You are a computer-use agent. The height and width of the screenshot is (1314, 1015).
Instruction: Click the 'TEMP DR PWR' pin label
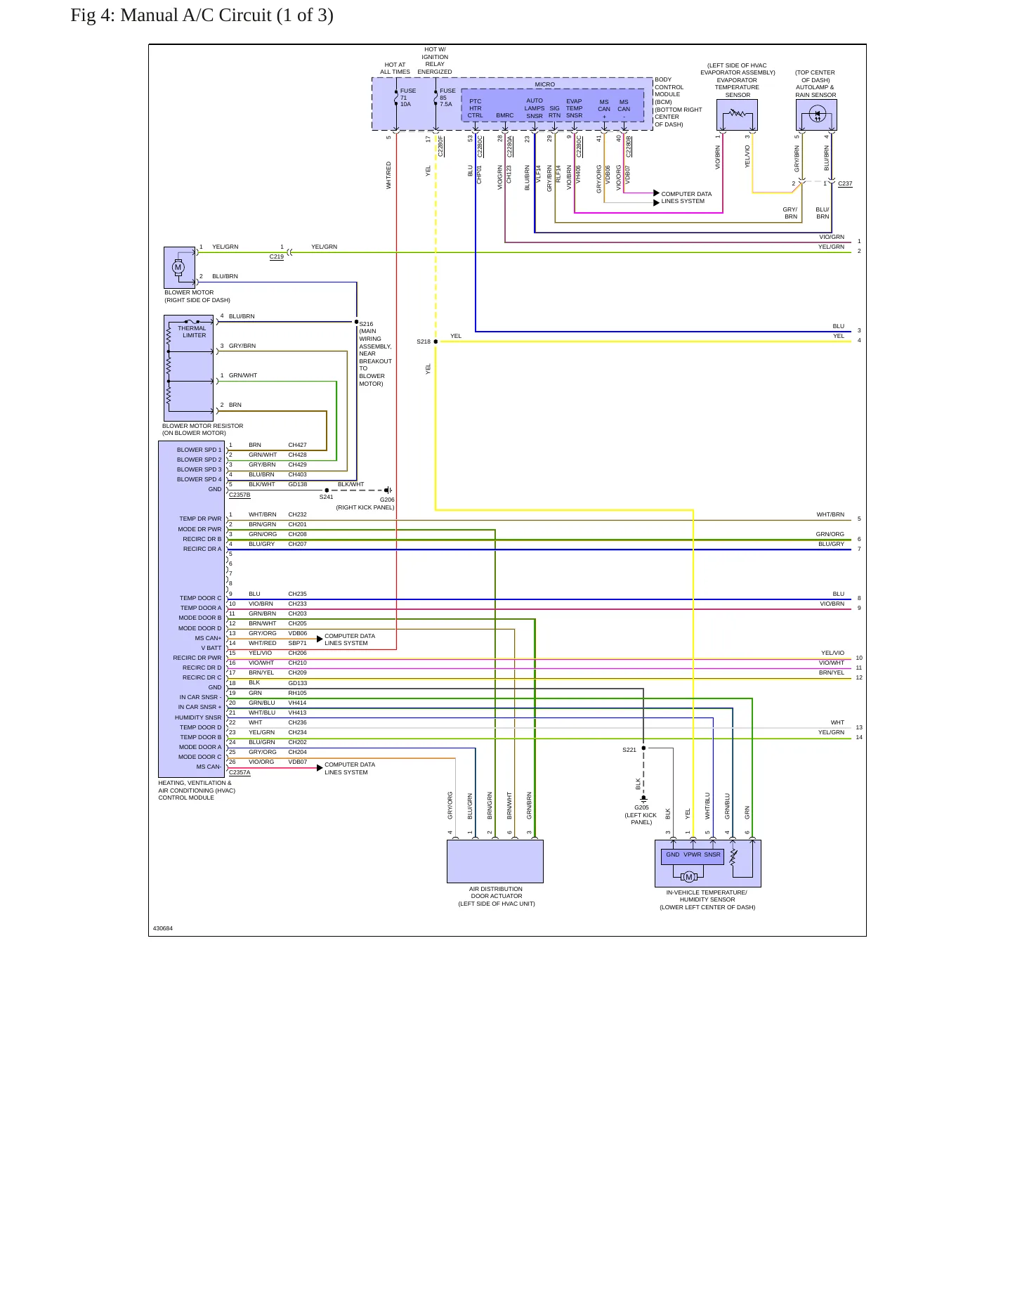(200, 519)
